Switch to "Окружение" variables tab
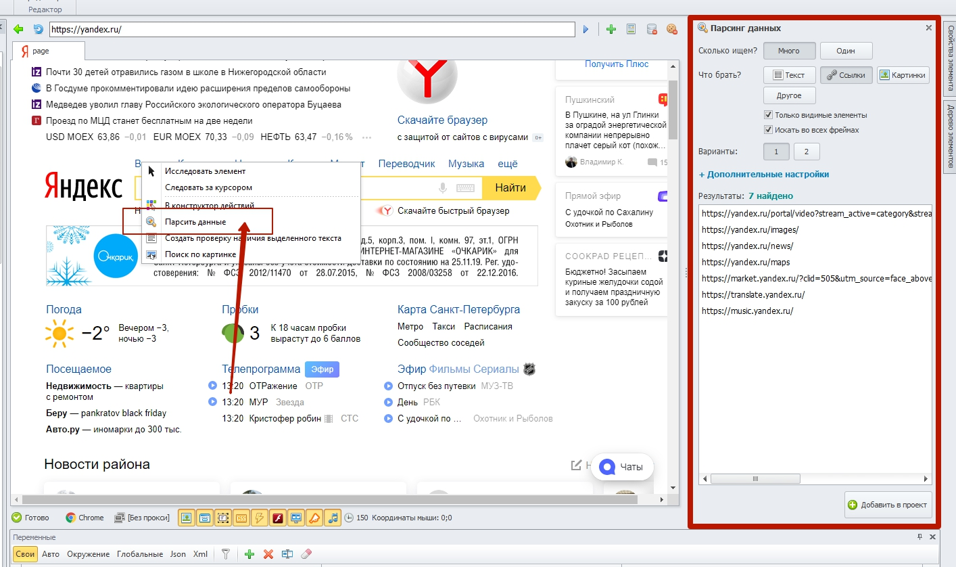 [88, 554]
